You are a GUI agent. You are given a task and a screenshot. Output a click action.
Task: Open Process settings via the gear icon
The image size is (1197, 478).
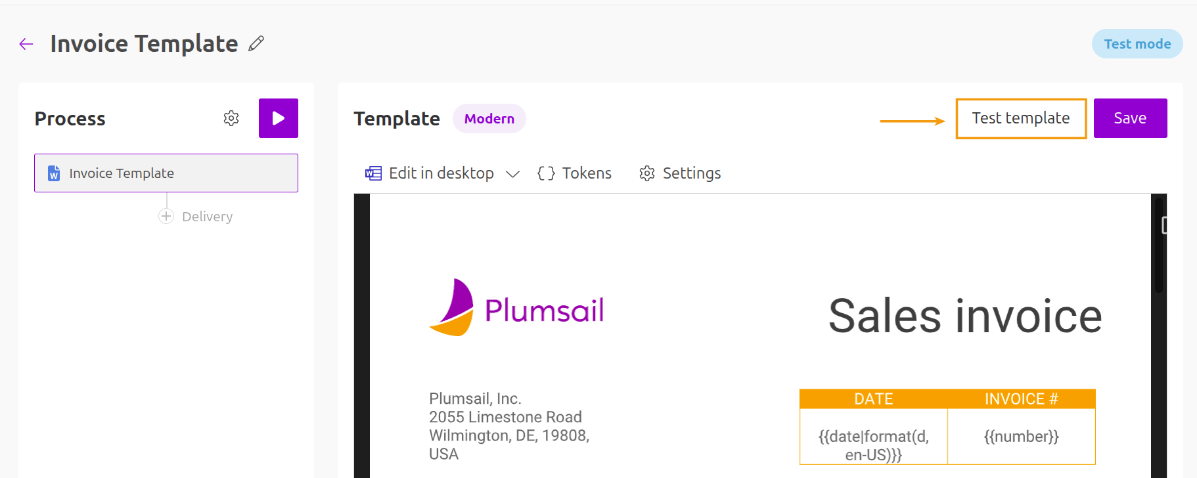(231, 118)
